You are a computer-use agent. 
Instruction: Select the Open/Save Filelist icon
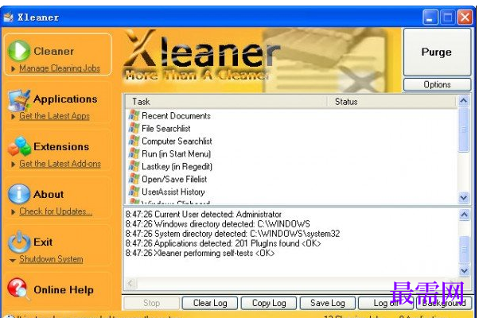point(134,179)
